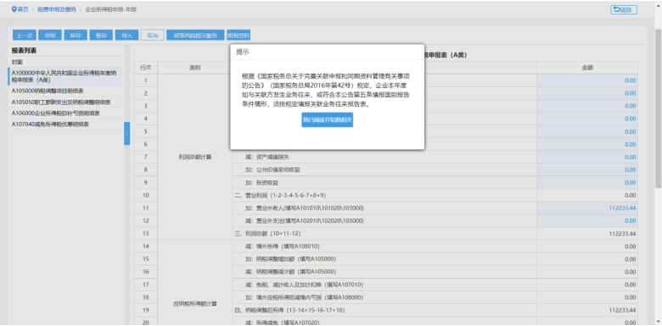The height and width of the screenshot is (326, 662).
Task: Click the 导入 import button
Action: (x=126, y=36)
